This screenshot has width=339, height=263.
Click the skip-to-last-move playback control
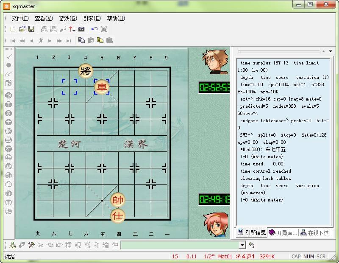click(x=69, y=40)
